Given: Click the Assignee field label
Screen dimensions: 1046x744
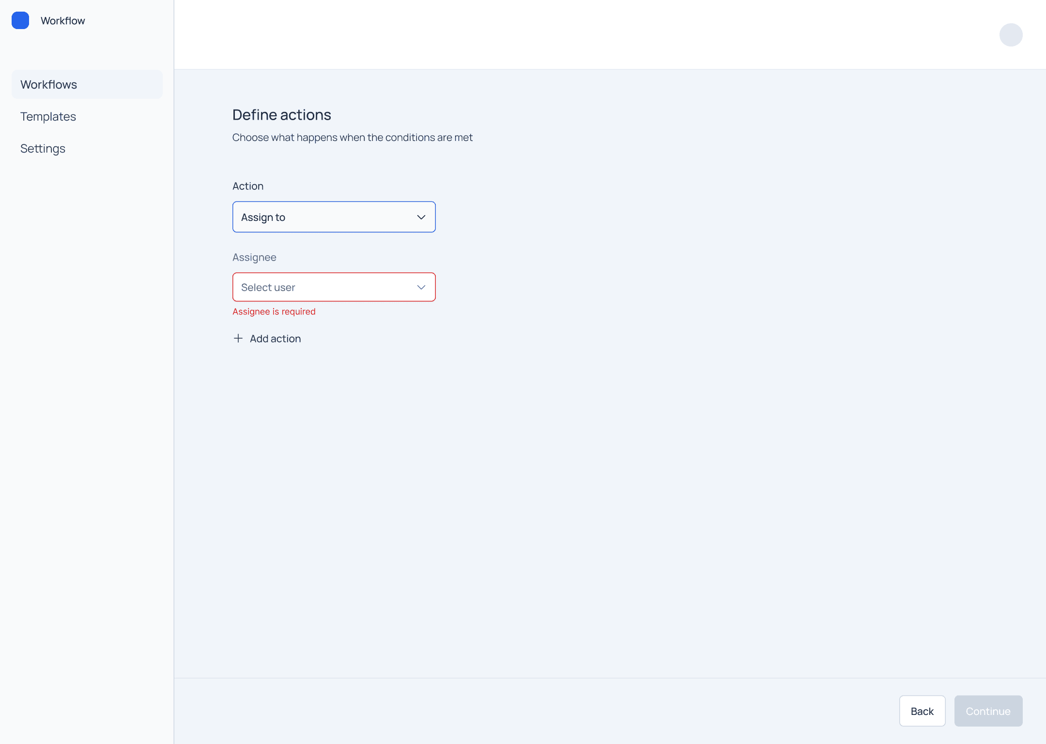Looking at the screenshot, I should (x=254, y=257).
